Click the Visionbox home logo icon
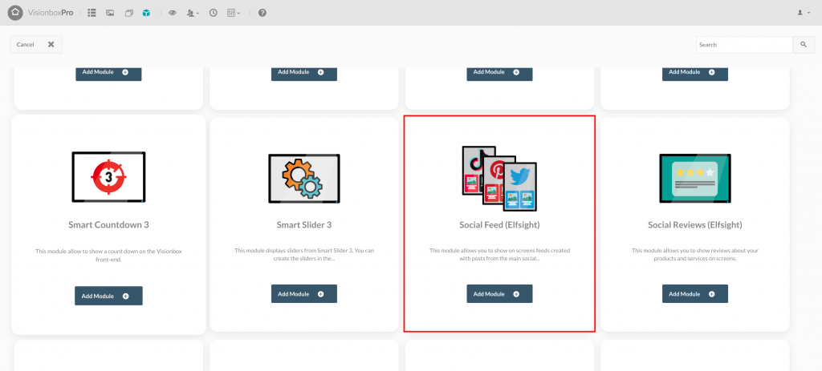The image size is (822, 371). [x=15, y=13]
